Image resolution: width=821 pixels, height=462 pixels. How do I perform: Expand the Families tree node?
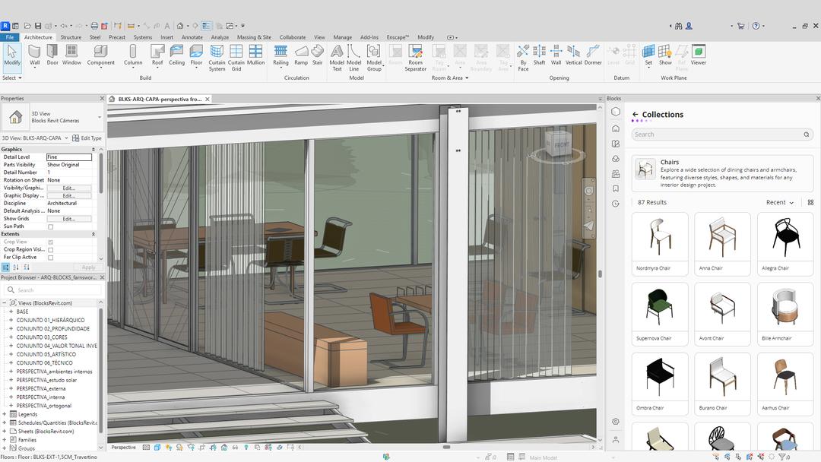point(5,440)
